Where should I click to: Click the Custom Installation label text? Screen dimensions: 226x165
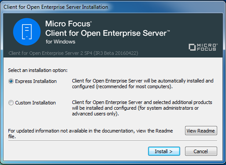pos(35,103)
